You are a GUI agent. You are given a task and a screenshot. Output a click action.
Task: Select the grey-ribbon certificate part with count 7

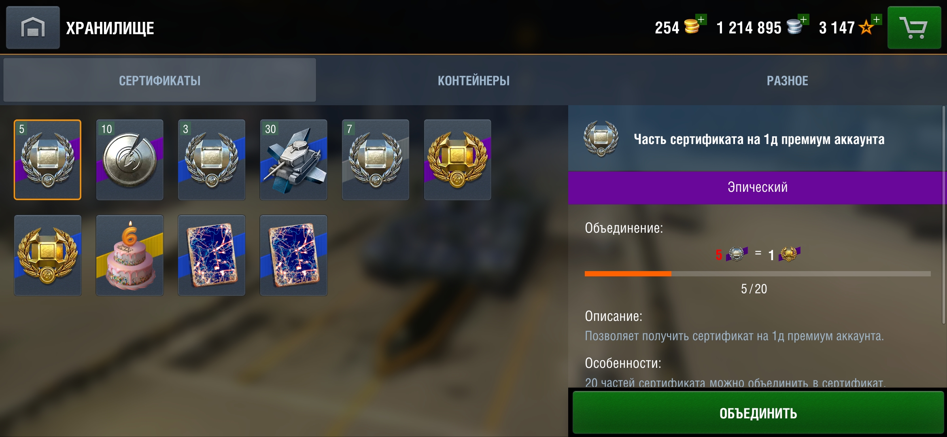click(x=376, y=160)
